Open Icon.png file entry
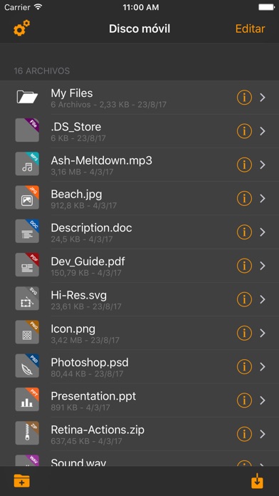This screenshot has height=496, width=279. point(139,333)
